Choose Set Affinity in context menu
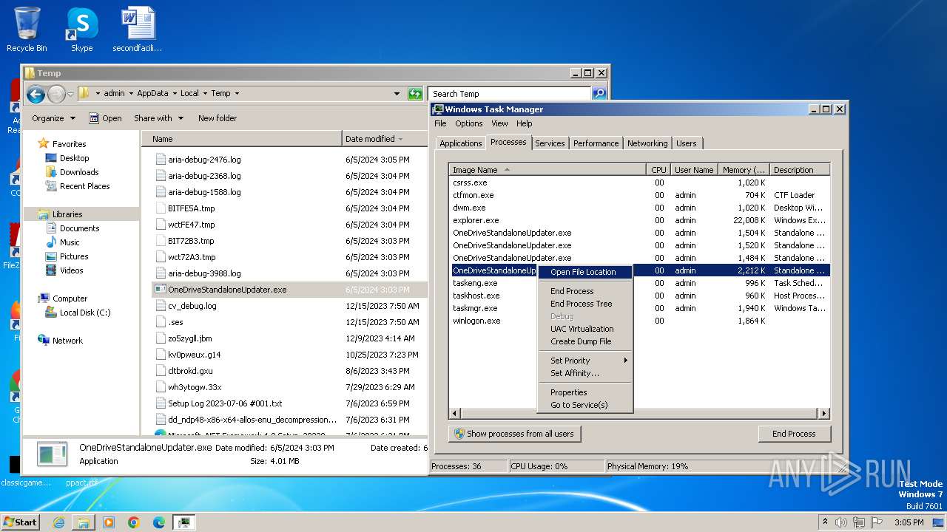Screen dimensions: 947x532 pyautogui.click(x=584, y=373)
